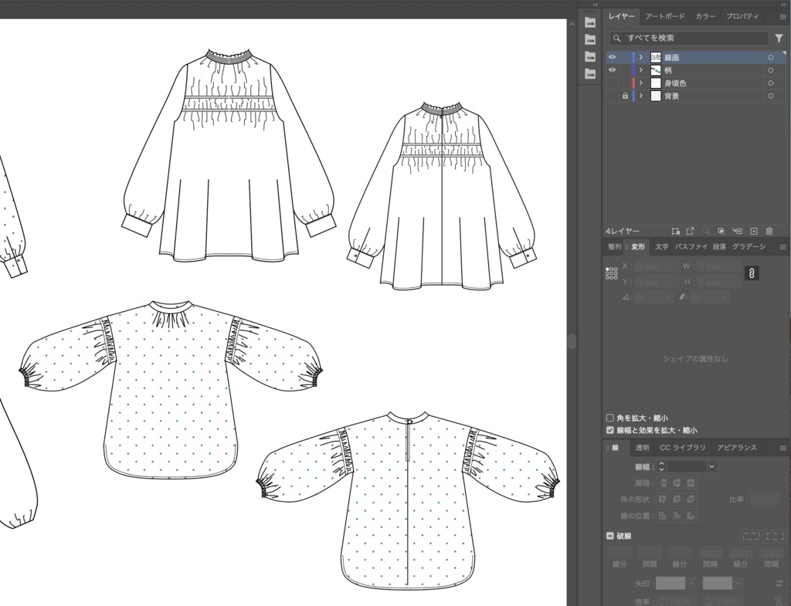Open the shear angle dropdown
Image resolution: width=791 pixels, height=606 pixels.
point(723,297)
